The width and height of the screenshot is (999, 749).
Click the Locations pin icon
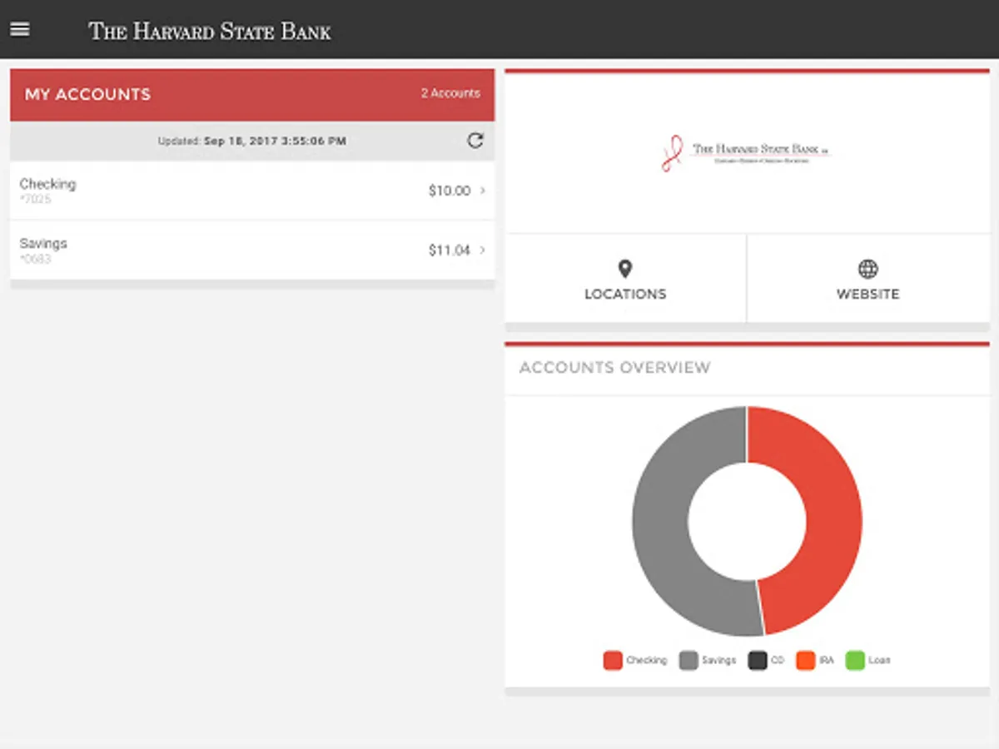[x=625, y=269]
